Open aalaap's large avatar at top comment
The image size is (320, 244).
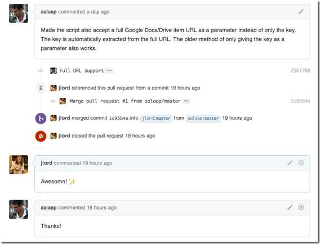tap(19, 13)
